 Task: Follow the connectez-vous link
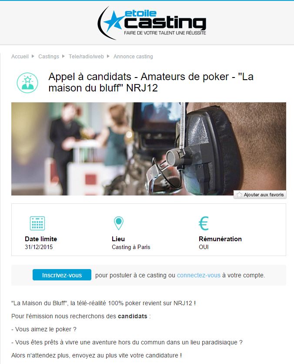point(199,275)
